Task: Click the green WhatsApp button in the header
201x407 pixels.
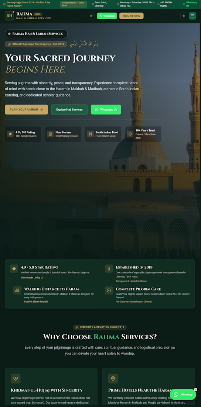Action: [107, 16]
